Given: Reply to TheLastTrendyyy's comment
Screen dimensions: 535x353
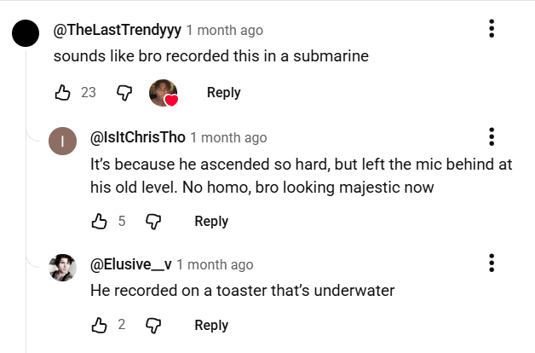Looking at the screenshot, I should tap(223, 93).
